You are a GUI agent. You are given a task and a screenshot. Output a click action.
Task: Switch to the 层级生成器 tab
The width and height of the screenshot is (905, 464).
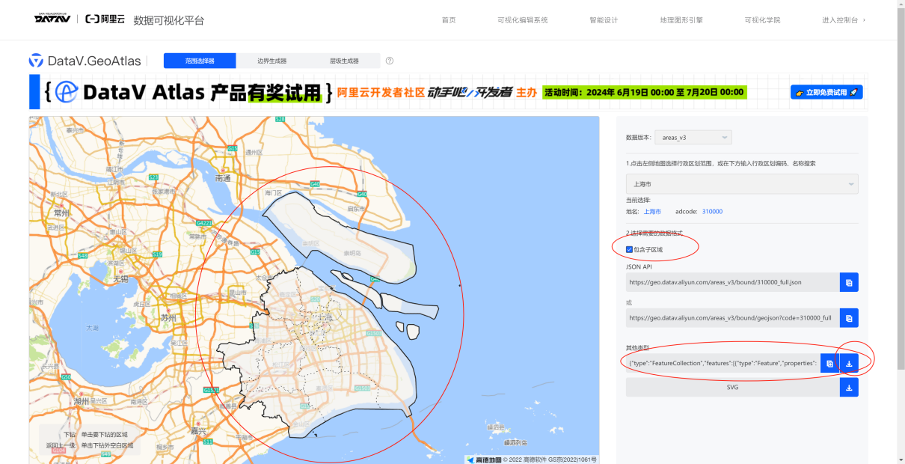coord(344,61)
